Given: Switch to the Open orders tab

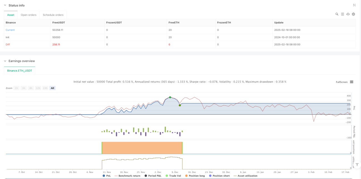Looking at the screenshot, I should pyautogui.click(x=29, y=15).
